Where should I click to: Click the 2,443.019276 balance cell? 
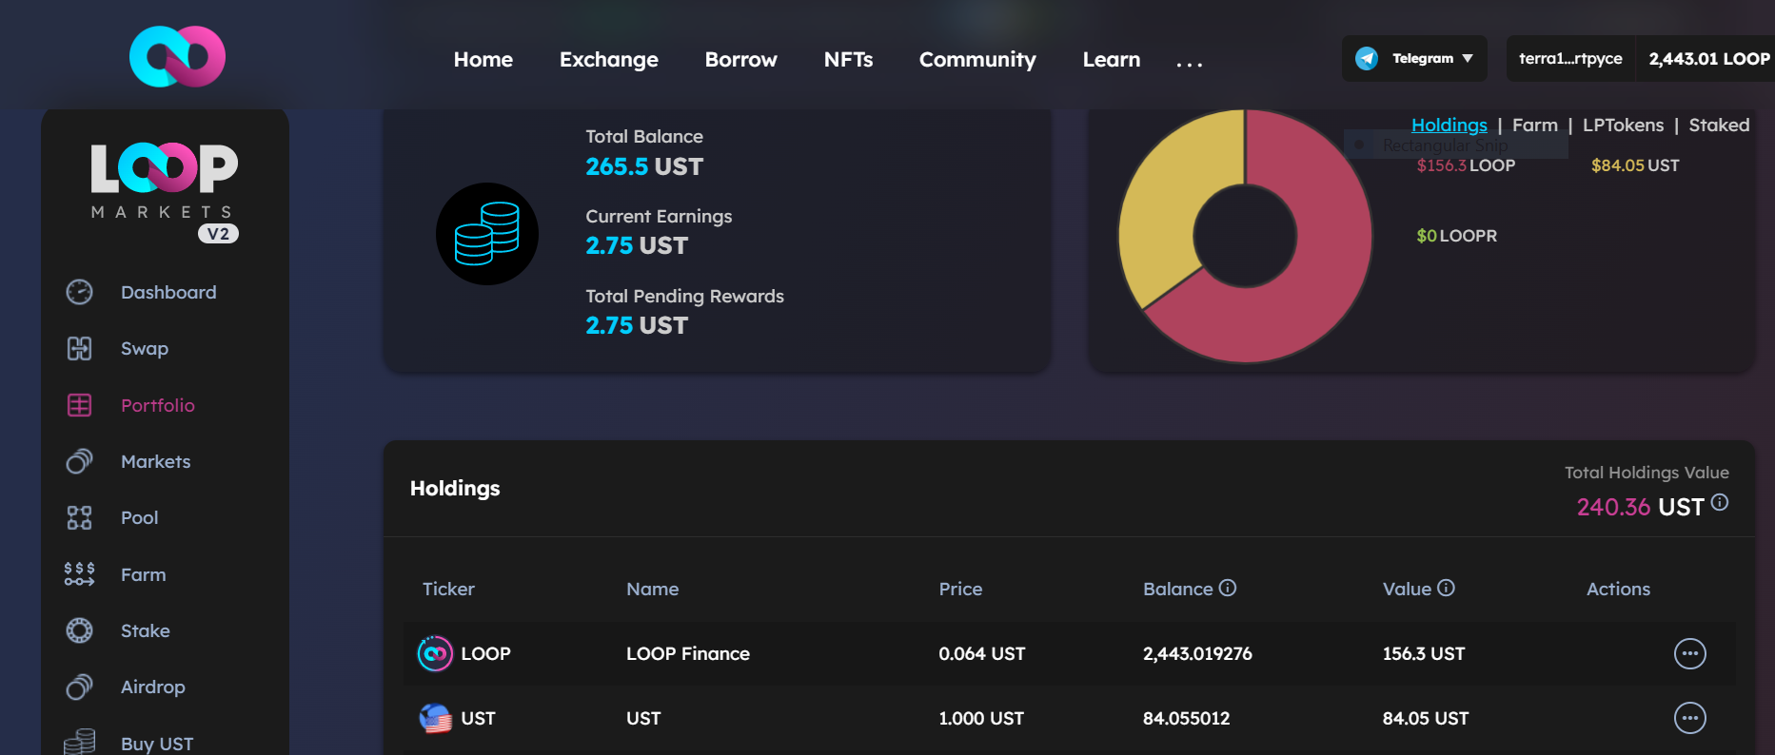tap(1197, 653)
